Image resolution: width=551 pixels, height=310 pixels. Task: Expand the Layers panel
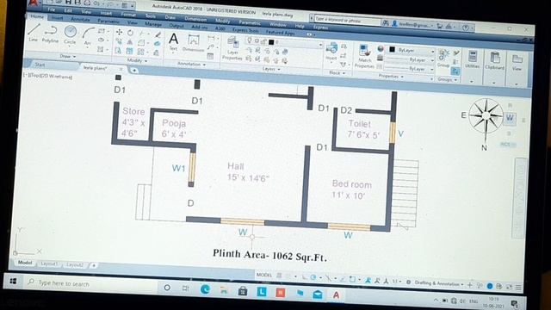[271, 69]
